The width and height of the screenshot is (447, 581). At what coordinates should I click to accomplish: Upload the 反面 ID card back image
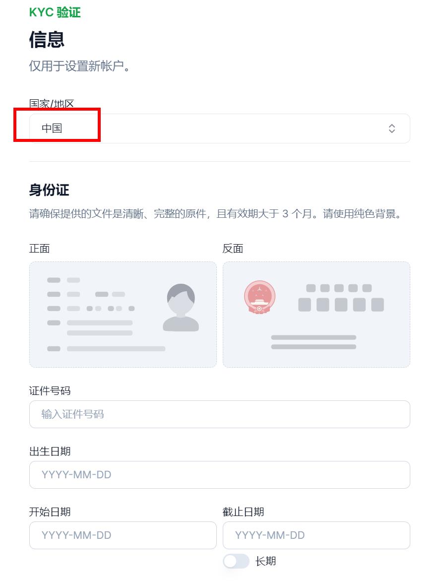[316, 315]
